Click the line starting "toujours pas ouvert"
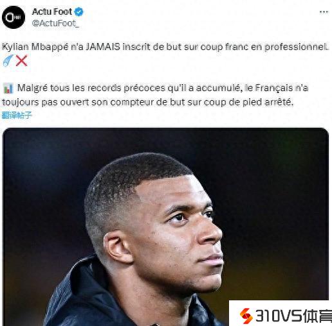 pos(147,102)
